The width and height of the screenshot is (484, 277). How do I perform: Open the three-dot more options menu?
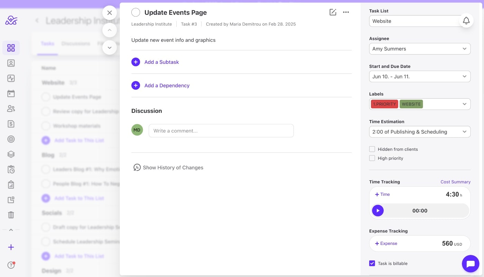(x=346, y=12)
